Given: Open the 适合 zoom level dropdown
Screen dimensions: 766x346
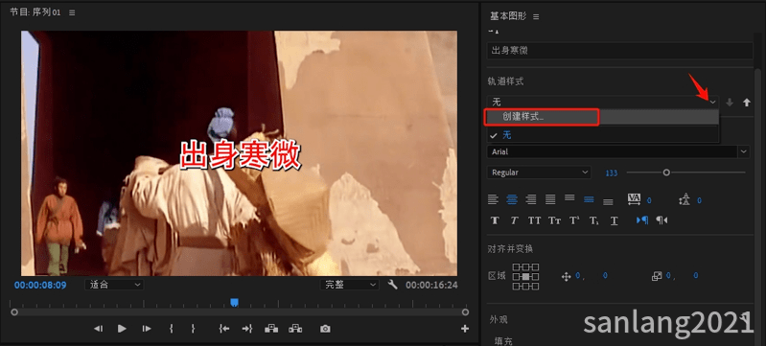Looking at the screenshot, I should click(x=114, y=285).
